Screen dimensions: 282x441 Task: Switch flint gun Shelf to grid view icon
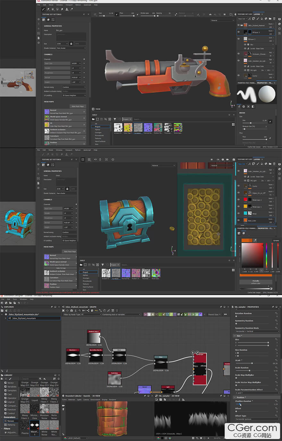233,124
